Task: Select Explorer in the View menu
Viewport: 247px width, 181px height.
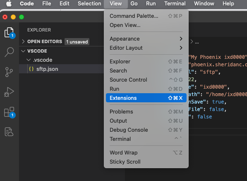Action: point(146,61)
